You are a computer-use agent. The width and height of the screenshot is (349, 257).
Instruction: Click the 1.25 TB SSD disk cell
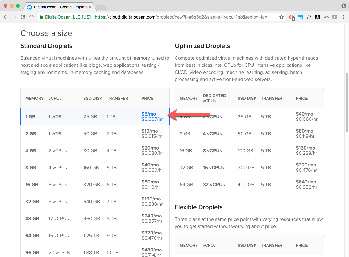point(91,236)
